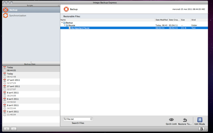Screen dimensions: 213x133
Task: Select the Synchronization script icon
Action: pos(6,15)
